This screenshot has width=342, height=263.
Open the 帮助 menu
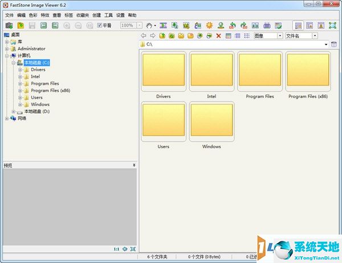[x=132, y=15]
